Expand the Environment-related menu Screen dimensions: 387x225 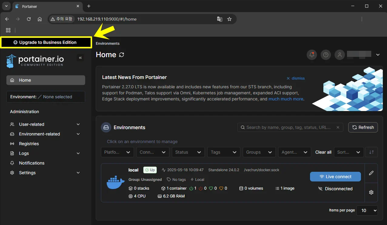coord(46,134)
